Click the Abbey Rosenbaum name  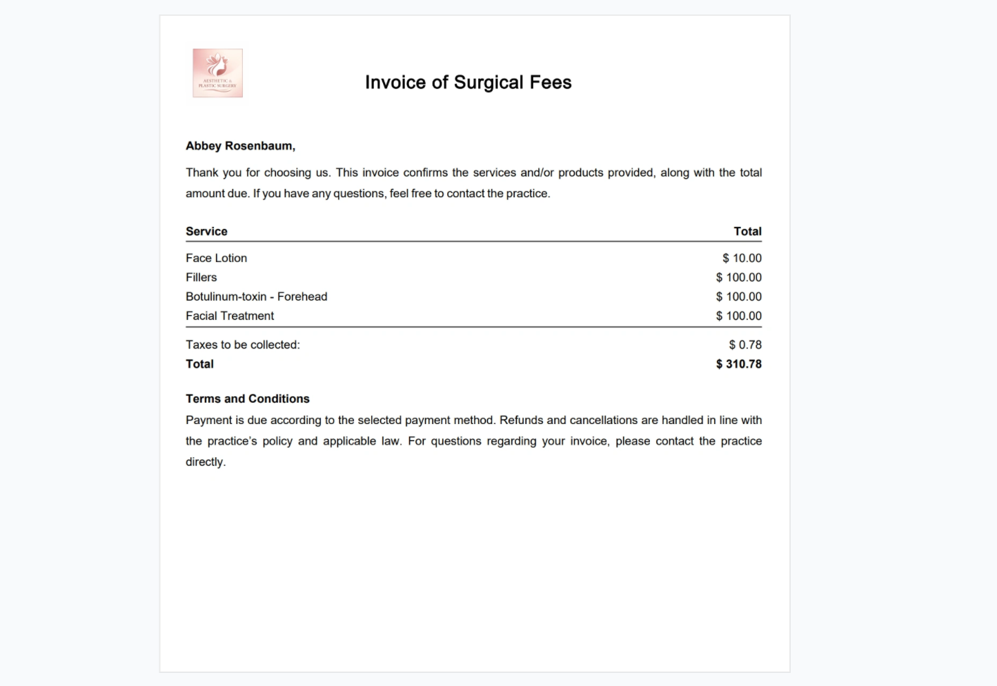click(240, 145)
